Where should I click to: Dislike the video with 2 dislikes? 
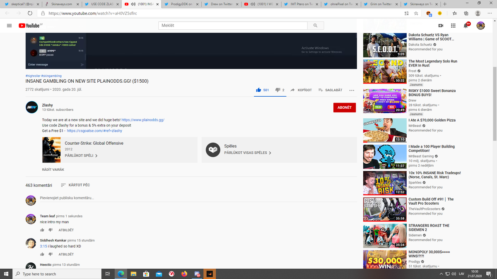280,90
